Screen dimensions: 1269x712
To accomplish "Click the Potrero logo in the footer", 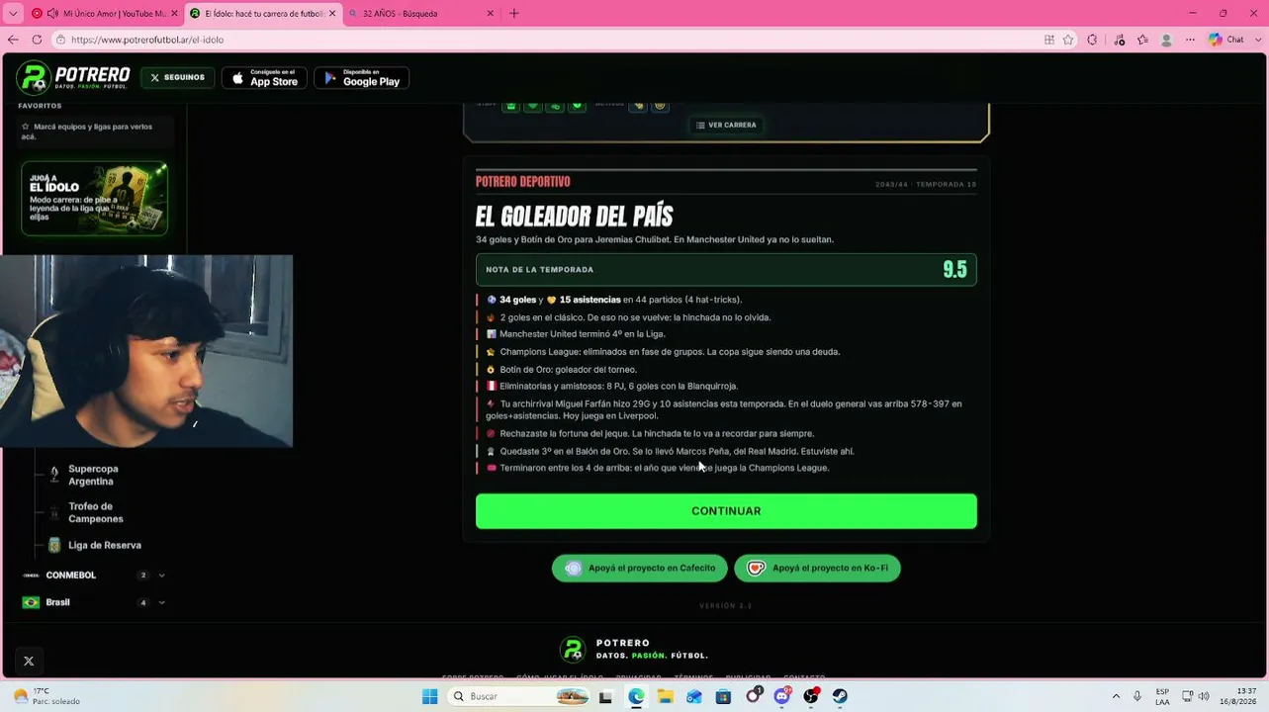I will pos(634,649).
